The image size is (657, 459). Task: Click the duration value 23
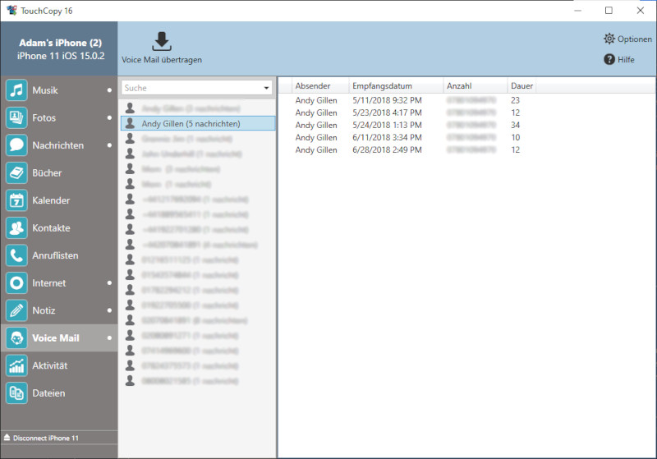(x=516, y=100)
